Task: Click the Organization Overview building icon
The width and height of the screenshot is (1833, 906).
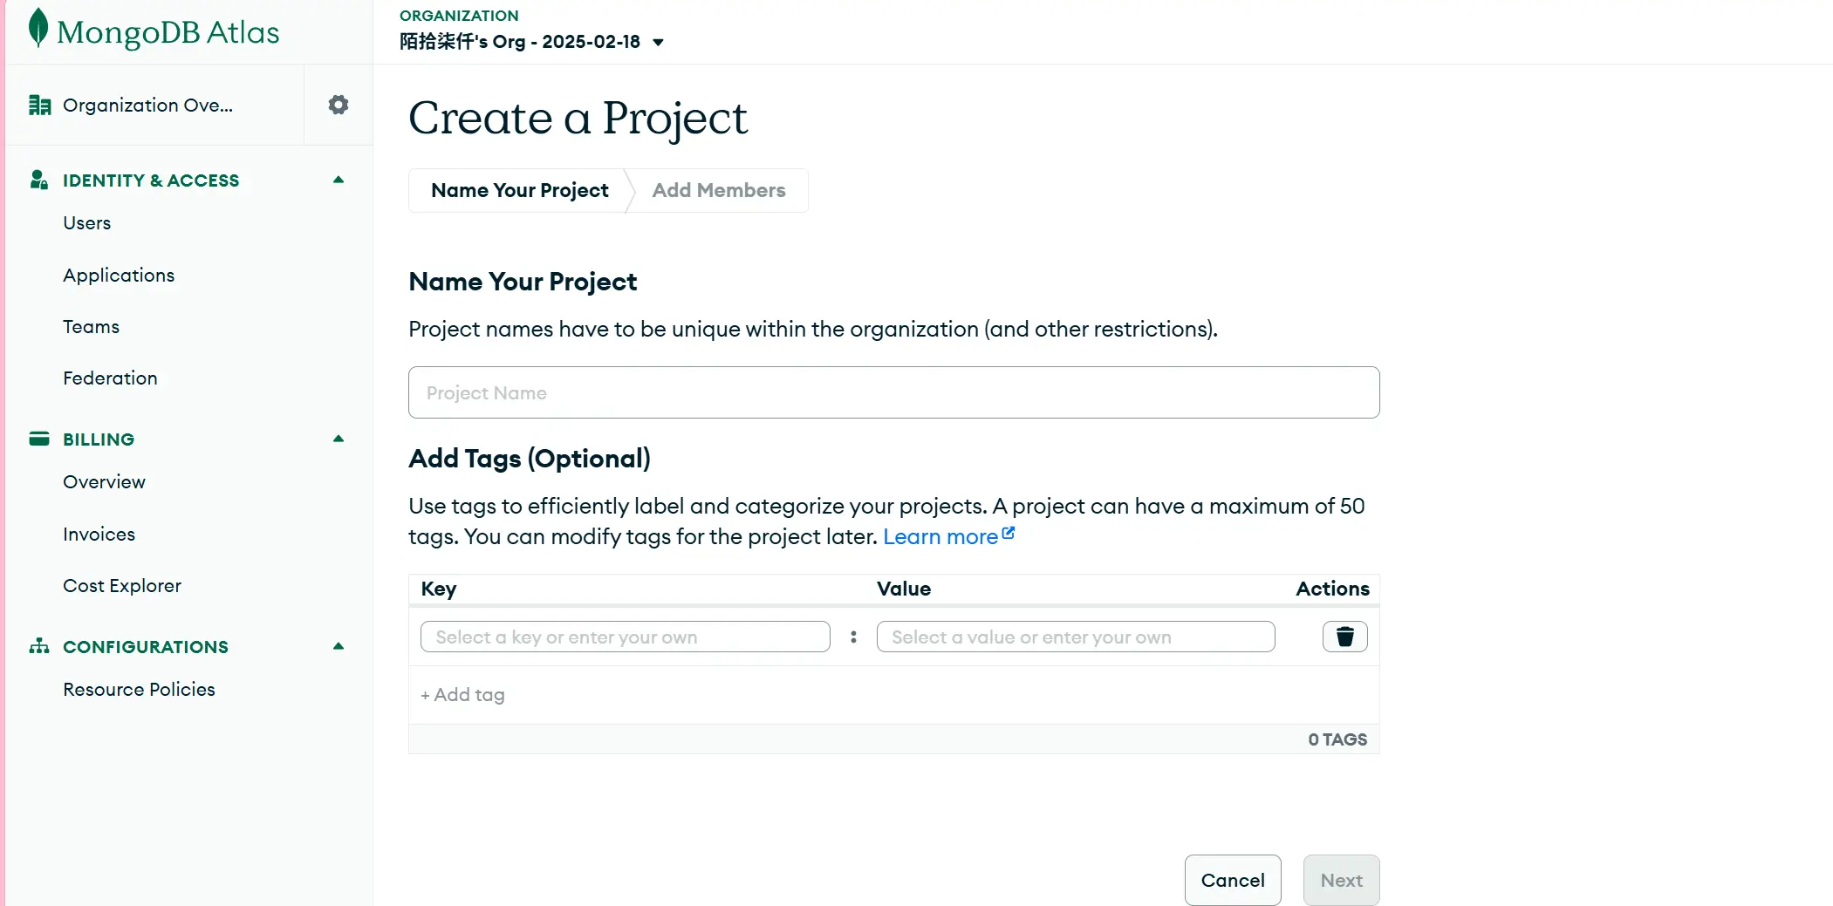Action: click(39, 106)
